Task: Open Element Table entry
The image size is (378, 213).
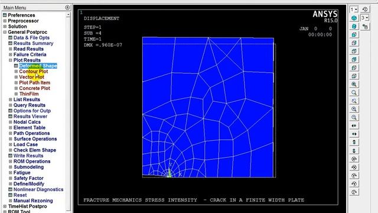Action: pyautogui.click(x=30, y=128)
